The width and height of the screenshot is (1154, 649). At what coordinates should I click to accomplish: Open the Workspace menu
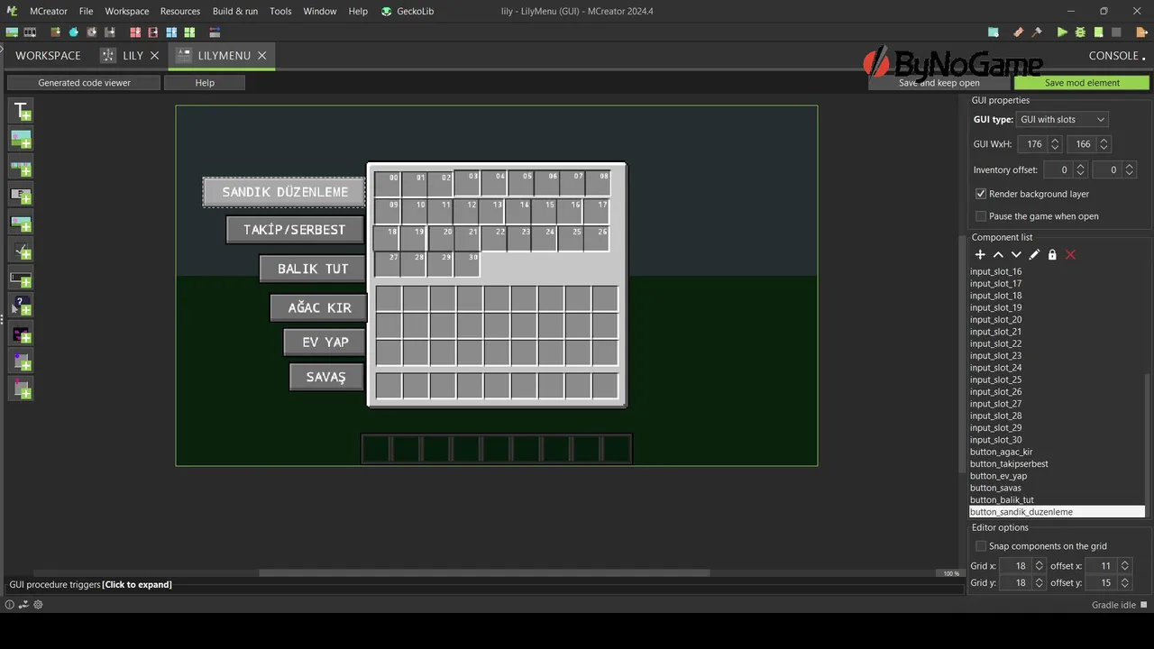(127, 11)
